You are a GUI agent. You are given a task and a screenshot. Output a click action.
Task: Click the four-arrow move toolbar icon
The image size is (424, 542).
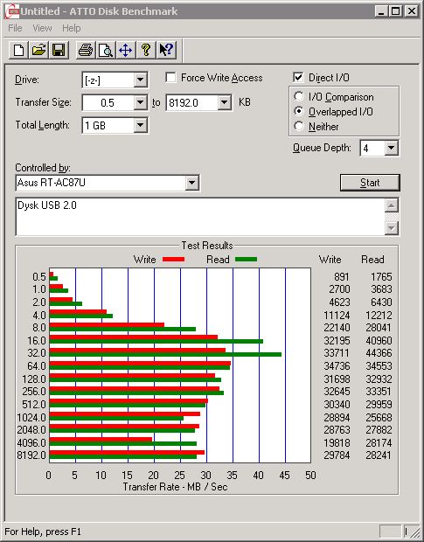[125, 50]
